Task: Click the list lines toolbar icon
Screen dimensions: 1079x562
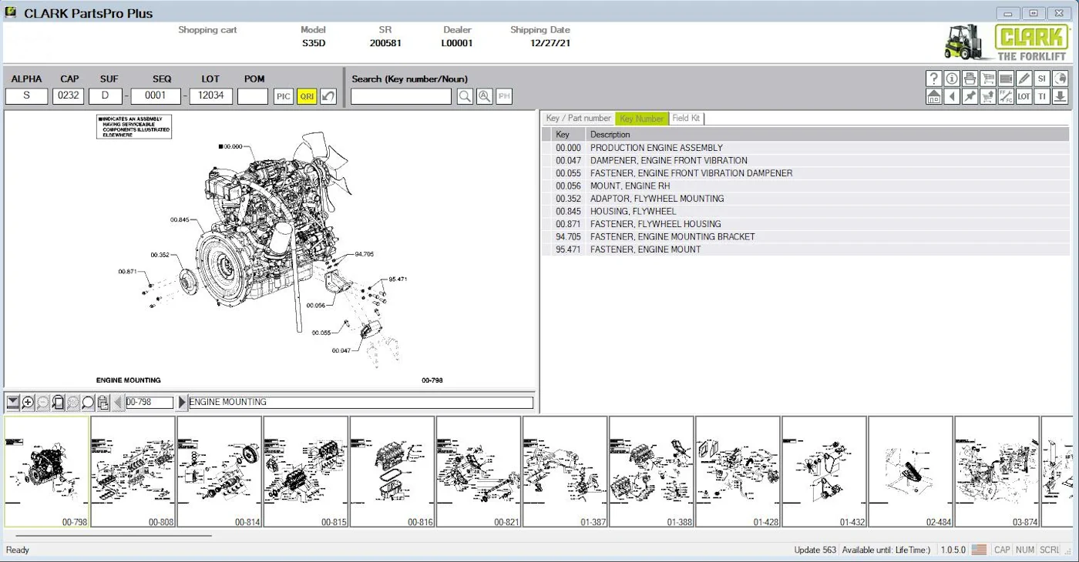Action: [x=1006, y=79]
